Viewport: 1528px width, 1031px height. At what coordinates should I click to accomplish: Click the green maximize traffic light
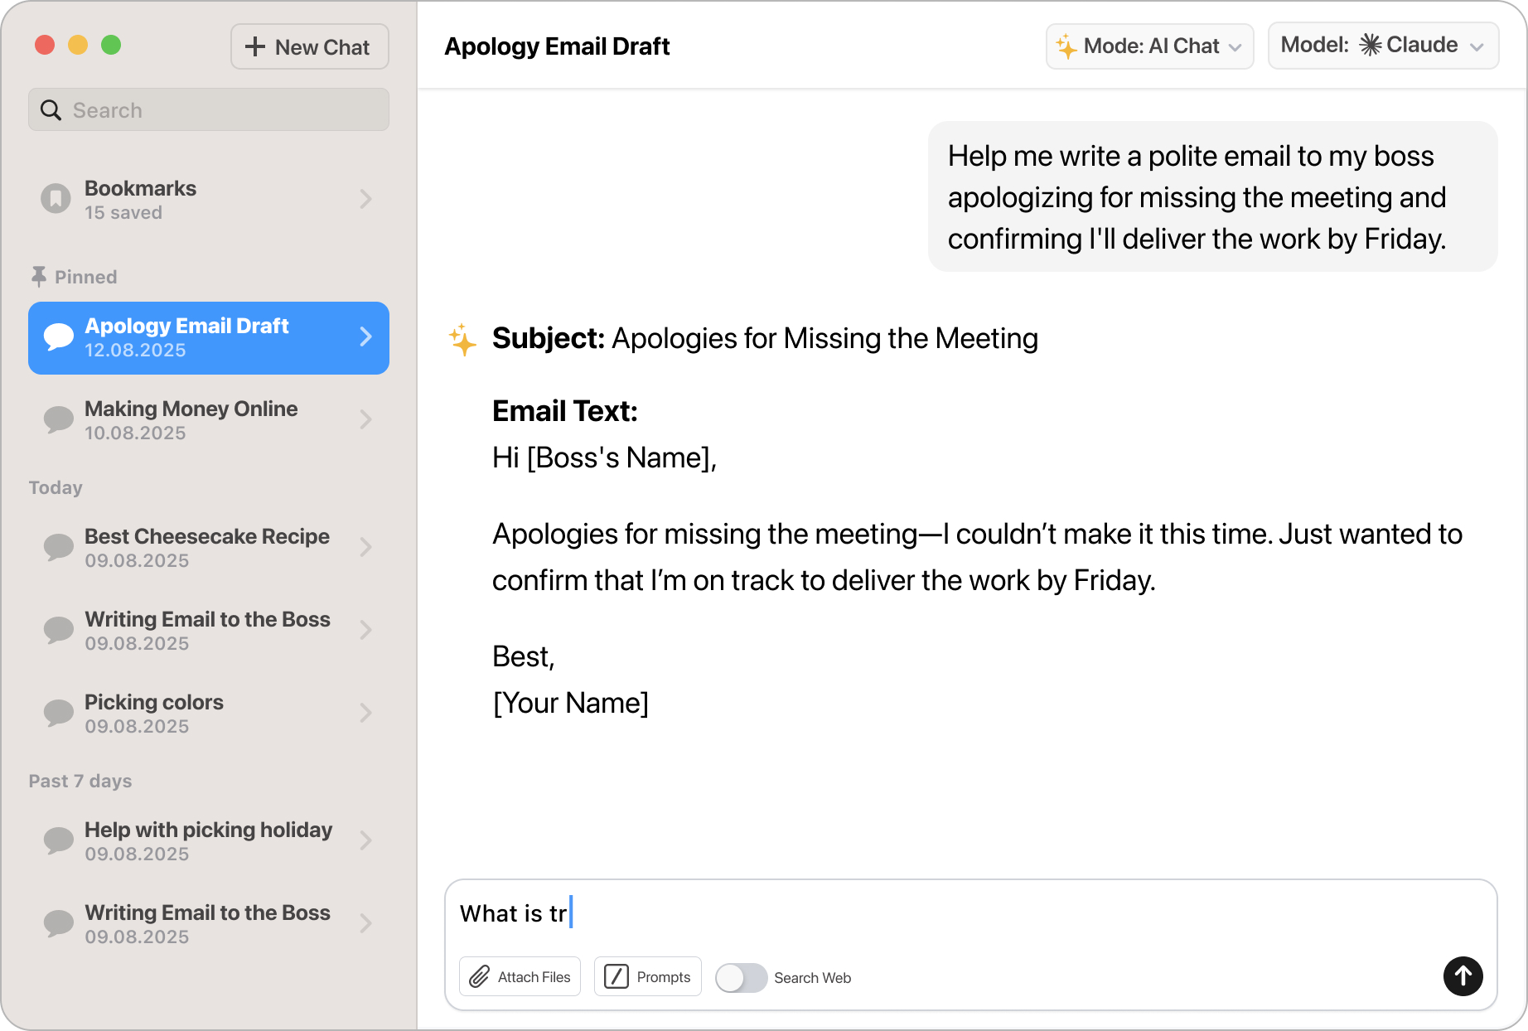click(x=112, y=46)
